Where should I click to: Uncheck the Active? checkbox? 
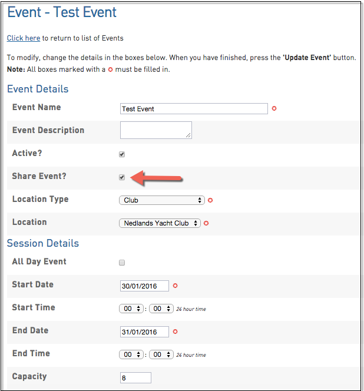[122, 154]
